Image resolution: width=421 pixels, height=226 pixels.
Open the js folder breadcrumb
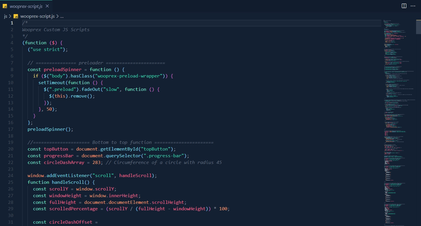6,16
